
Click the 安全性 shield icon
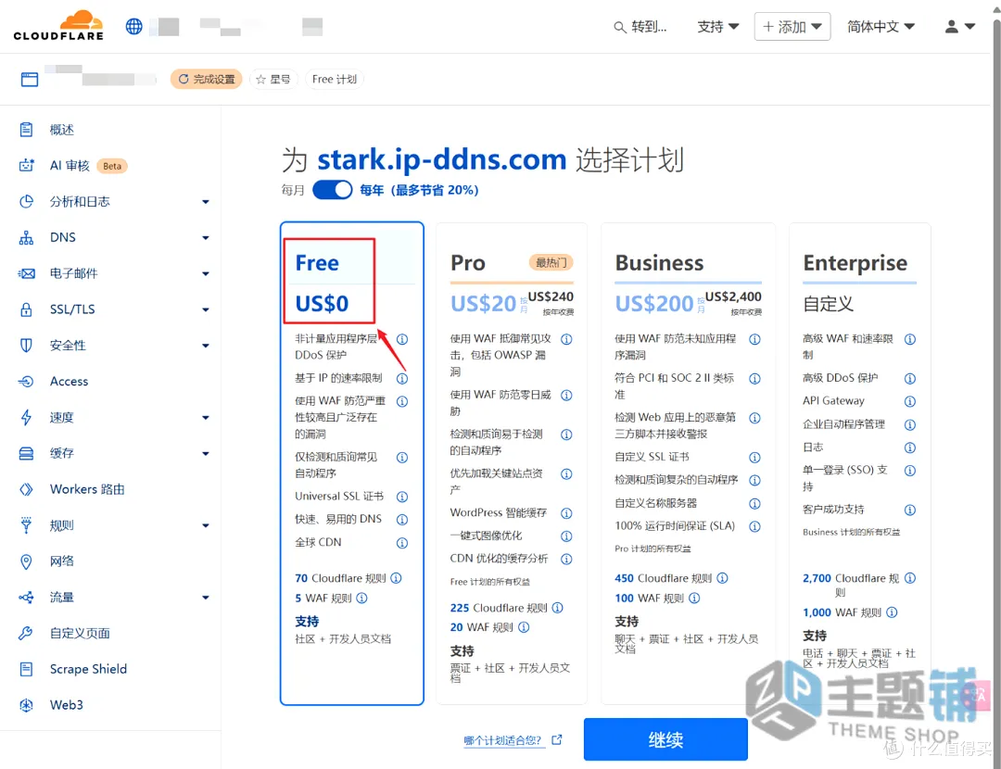tap(26, 346)
